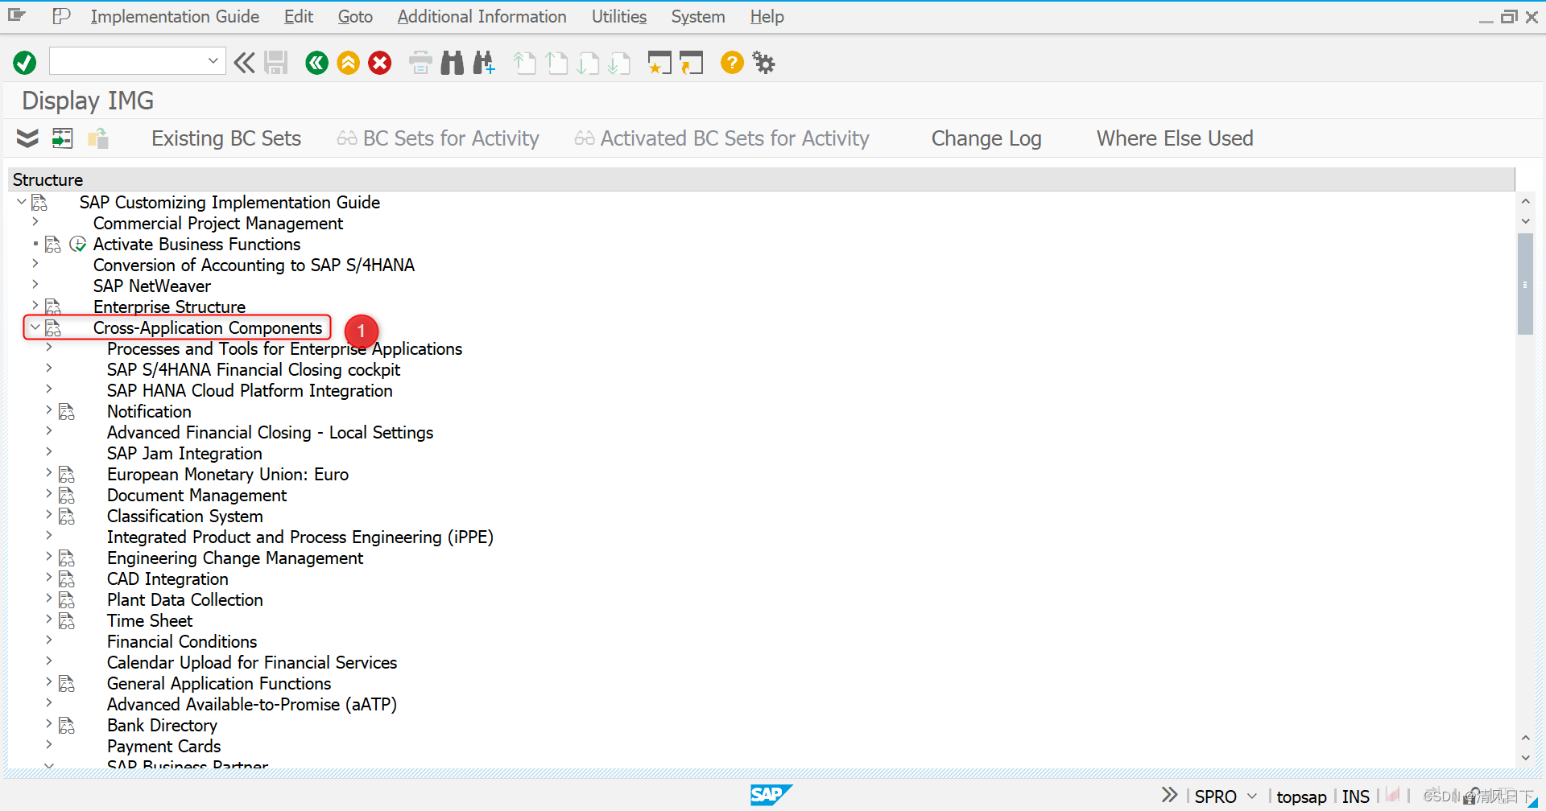Click documentation icon next to Bank Directory
The image size is (1546, 811).
67,725
